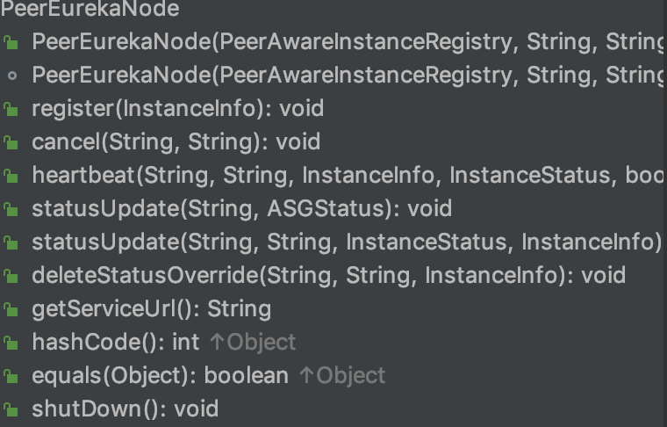667x427 pixels.
Task: Click the icon next to the hashCode() method
Action: tap(11, 343)
